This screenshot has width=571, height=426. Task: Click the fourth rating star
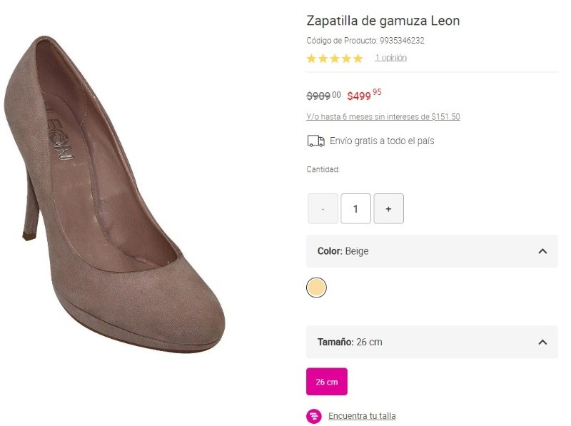[346, 59]
